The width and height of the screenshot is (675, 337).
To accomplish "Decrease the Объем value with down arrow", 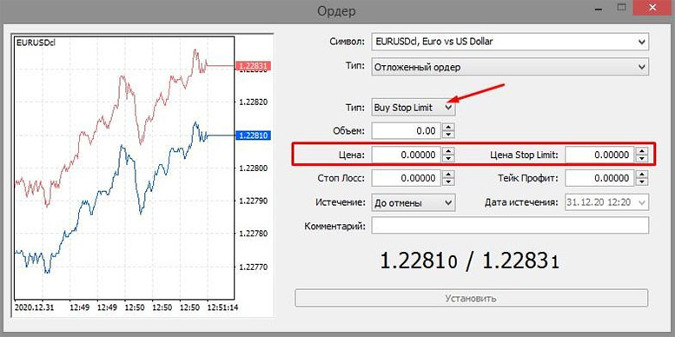I will tap(448, 135).
